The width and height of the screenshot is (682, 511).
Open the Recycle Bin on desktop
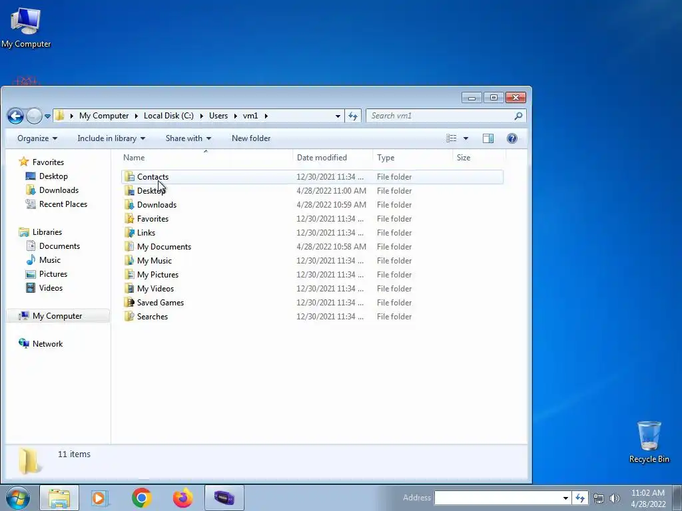649,442
